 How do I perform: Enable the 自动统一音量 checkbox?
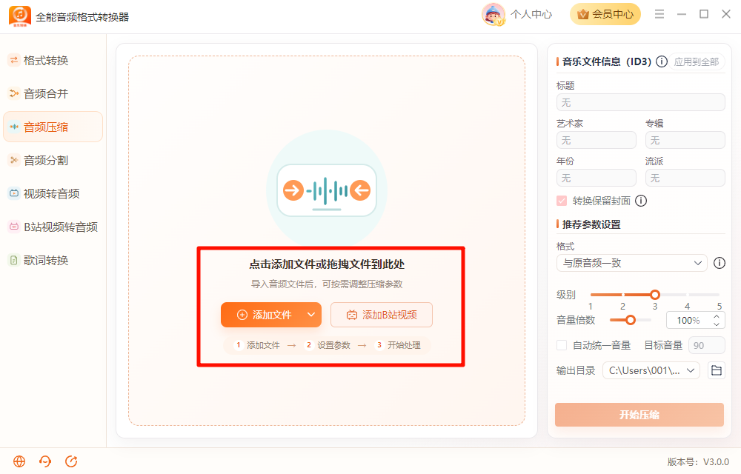(x=562, y=345)
